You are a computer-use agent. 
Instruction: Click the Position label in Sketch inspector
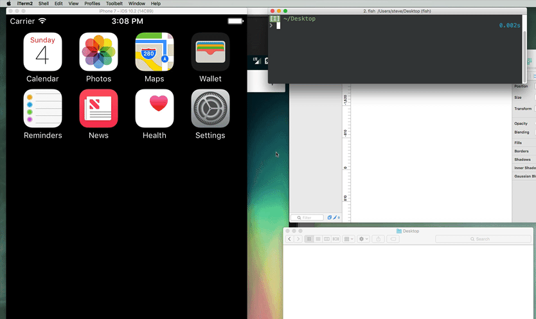pos(521,86)
